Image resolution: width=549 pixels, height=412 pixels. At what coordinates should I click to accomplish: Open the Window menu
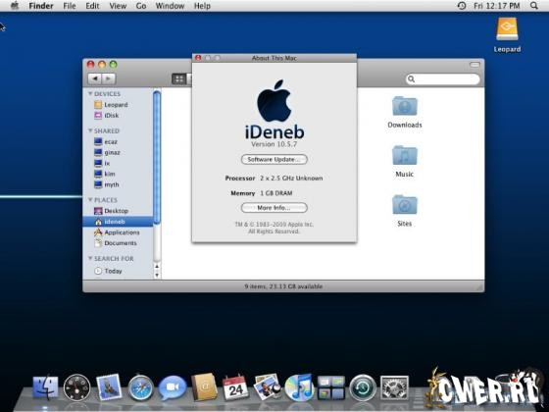(x=170, y=6)
